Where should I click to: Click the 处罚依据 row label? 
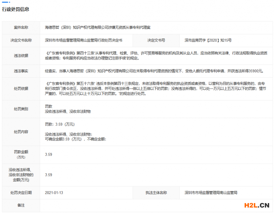pyautogui.click(x=21, y=88)
